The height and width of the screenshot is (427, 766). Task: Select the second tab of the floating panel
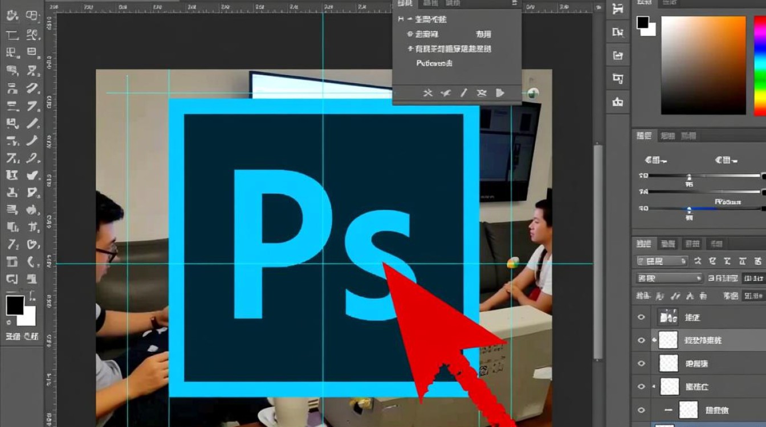coord(430,3)
